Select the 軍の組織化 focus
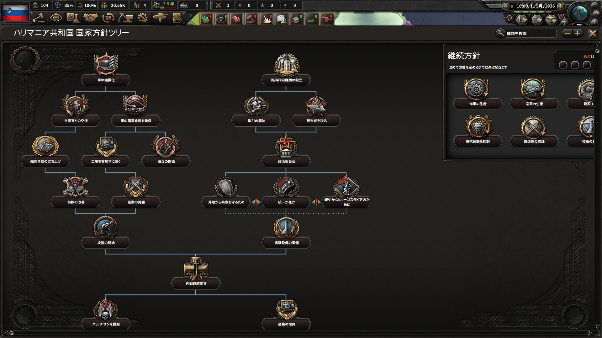The height and width of the screenshot is (338, 602). (106, 69)
